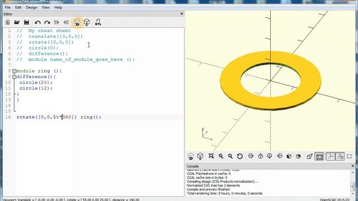This screenshot has width=358, height=201.
Task: Click the line number 14 in the gutter
Action: (x=8, y=106)
